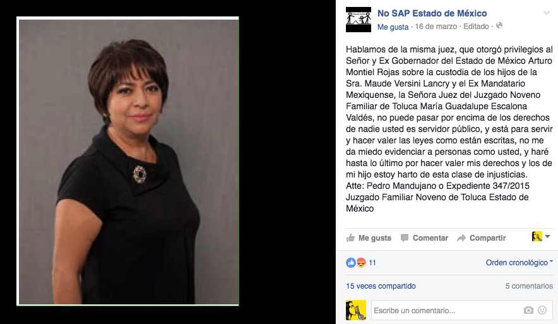Viewport: 558px width, 324px height.
Task: Like the page via Me gusta link under the page name
Action: tap(393, 27)
